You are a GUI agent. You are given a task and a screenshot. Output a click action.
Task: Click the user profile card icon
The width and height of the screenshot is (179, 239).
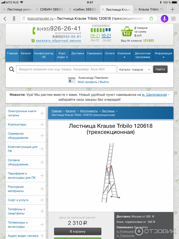pyautogui.click(x=72, y=80)
